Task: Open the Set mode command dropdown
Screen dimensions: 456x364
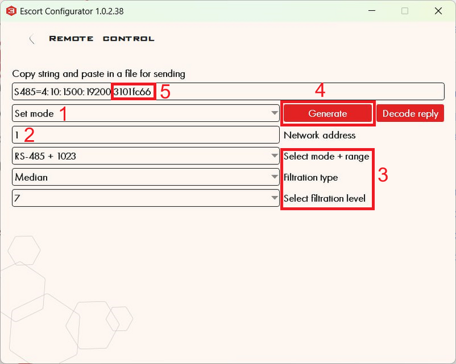Action: [146, 113]
